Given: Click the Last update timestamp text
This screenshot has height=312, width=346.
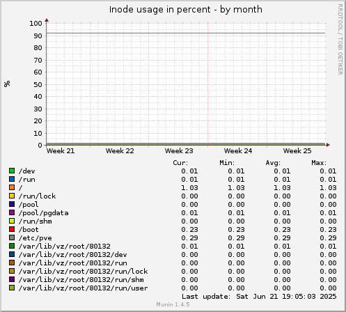Looking at the screenshot, I should [x=259, y=297].
